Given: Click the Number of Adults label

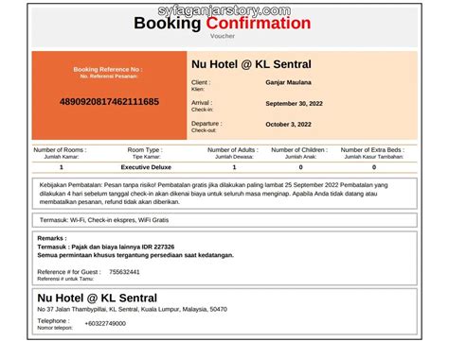Looking at the screenshot, I should (x=233, y=150).
